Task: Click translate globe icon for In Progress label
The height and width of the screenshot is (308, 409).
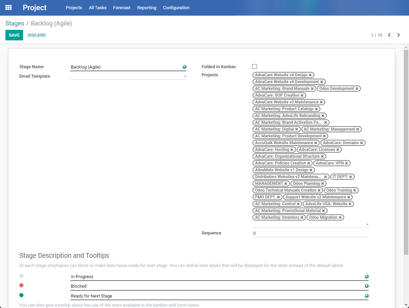Action: point(367,277)
